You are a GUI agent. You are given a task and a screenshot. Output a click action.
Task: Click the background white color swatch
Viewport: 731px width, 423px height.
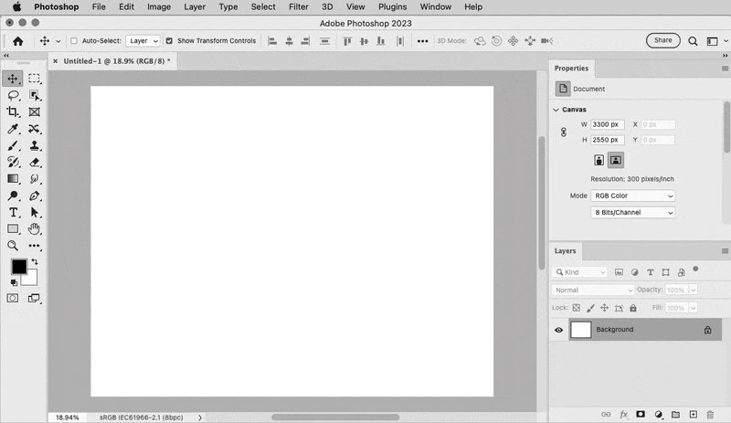[31, 279]
